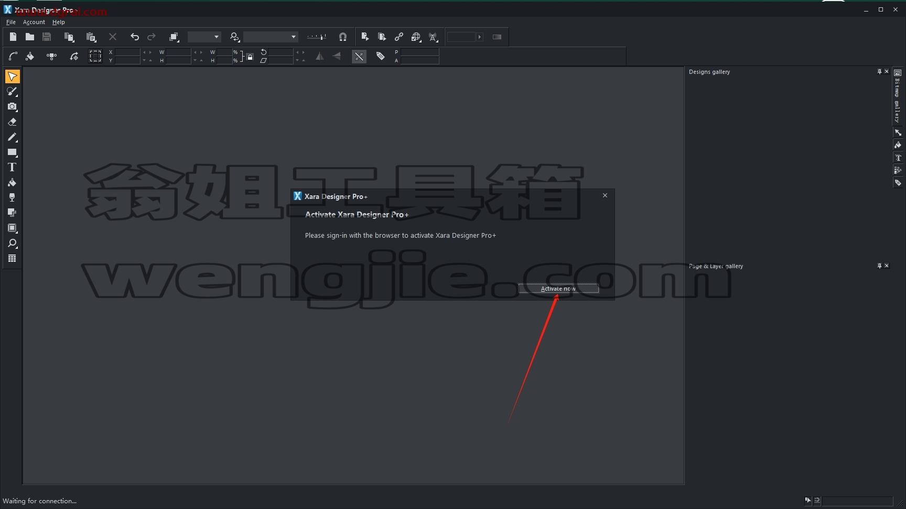Click the Activate now button
906x509 pixels.
[558, 289]
